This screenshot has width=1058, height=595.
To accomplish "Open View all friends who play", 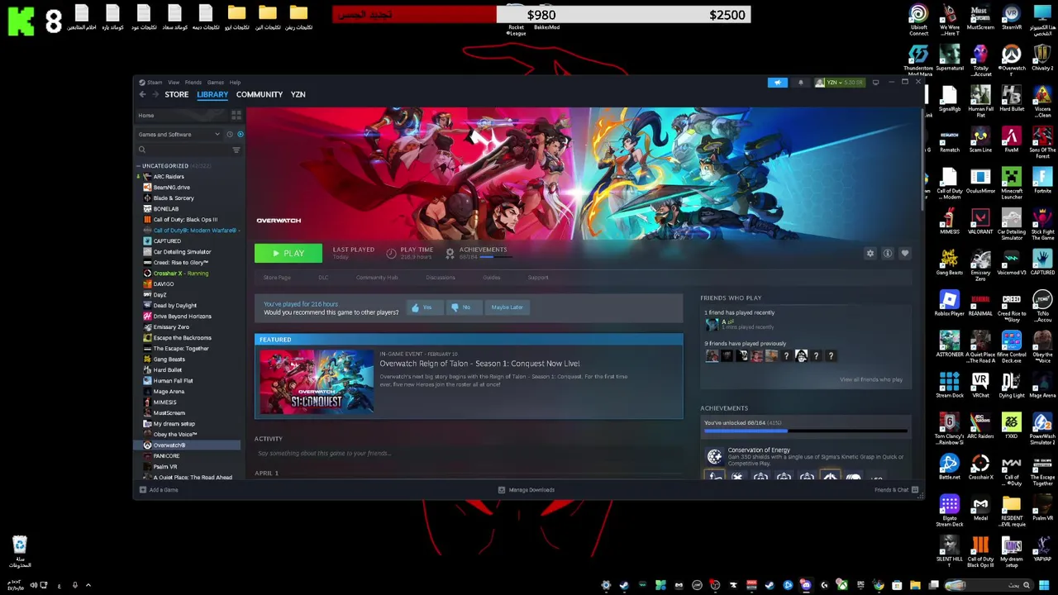I will 870,379.
